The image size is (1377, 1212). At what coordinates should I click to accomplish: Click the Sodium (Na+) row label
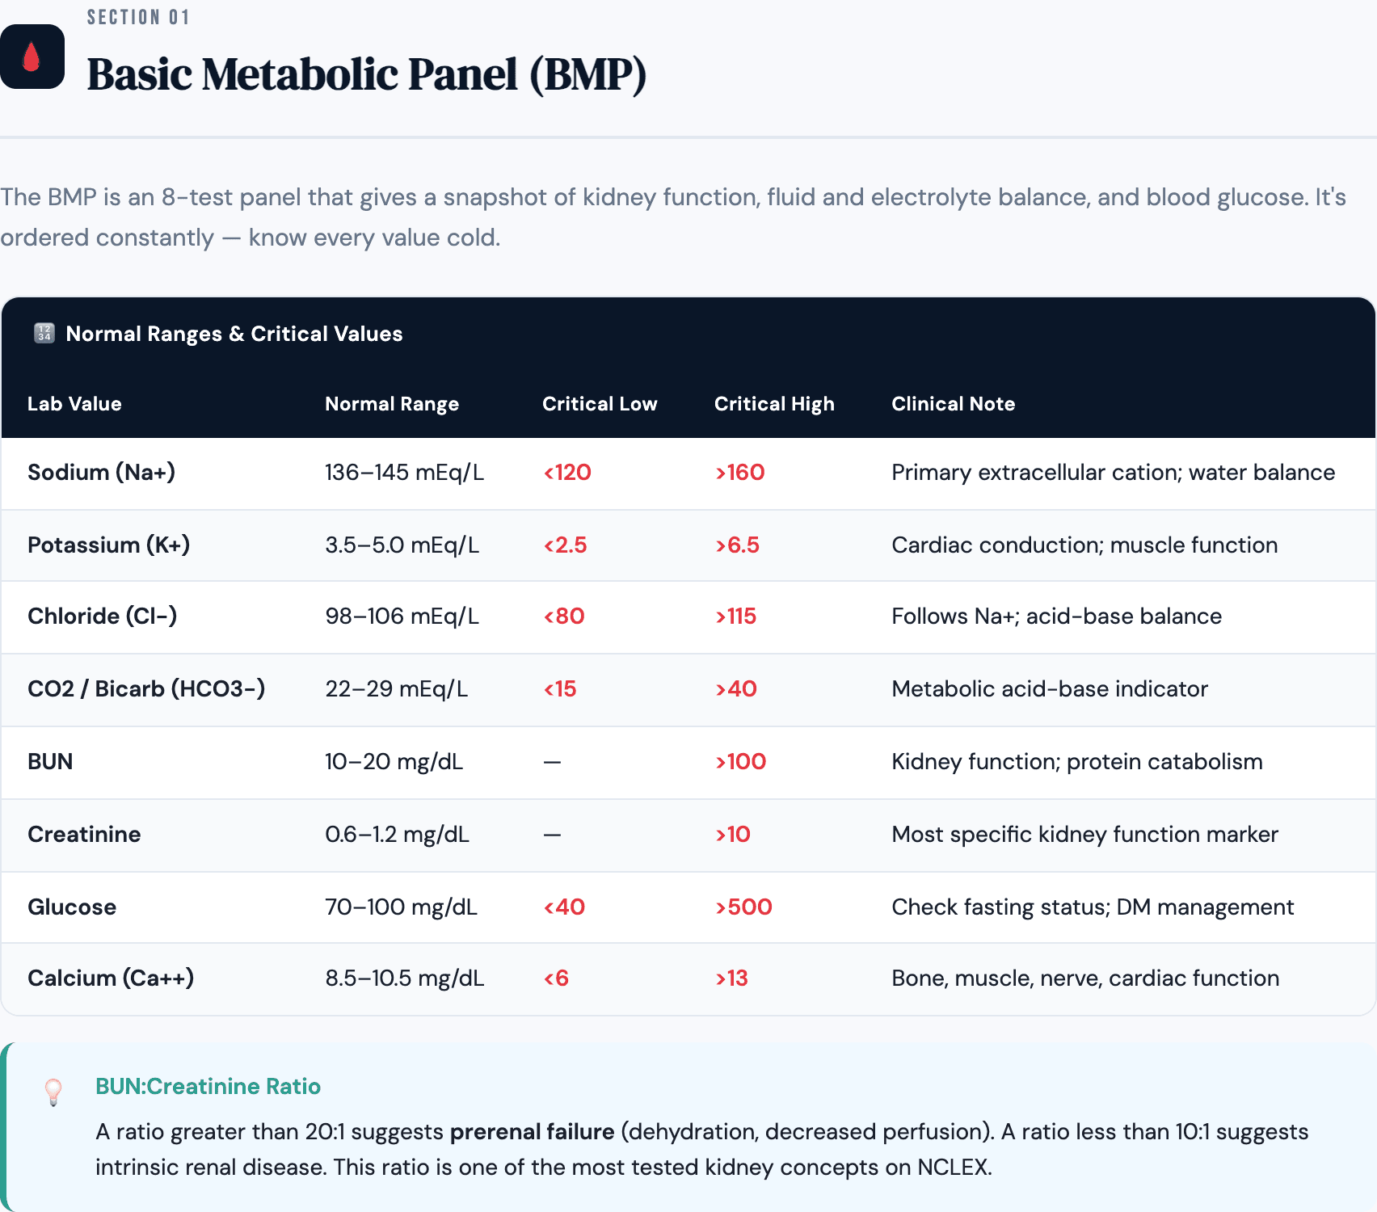101,473
